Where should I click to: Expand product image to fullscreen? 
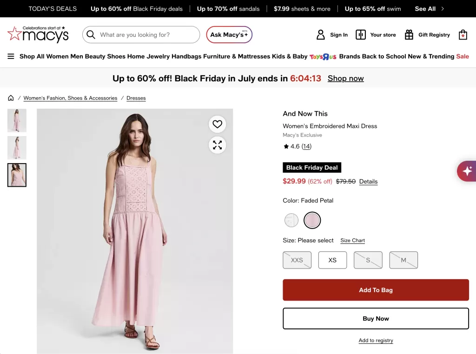click(217, 145)
